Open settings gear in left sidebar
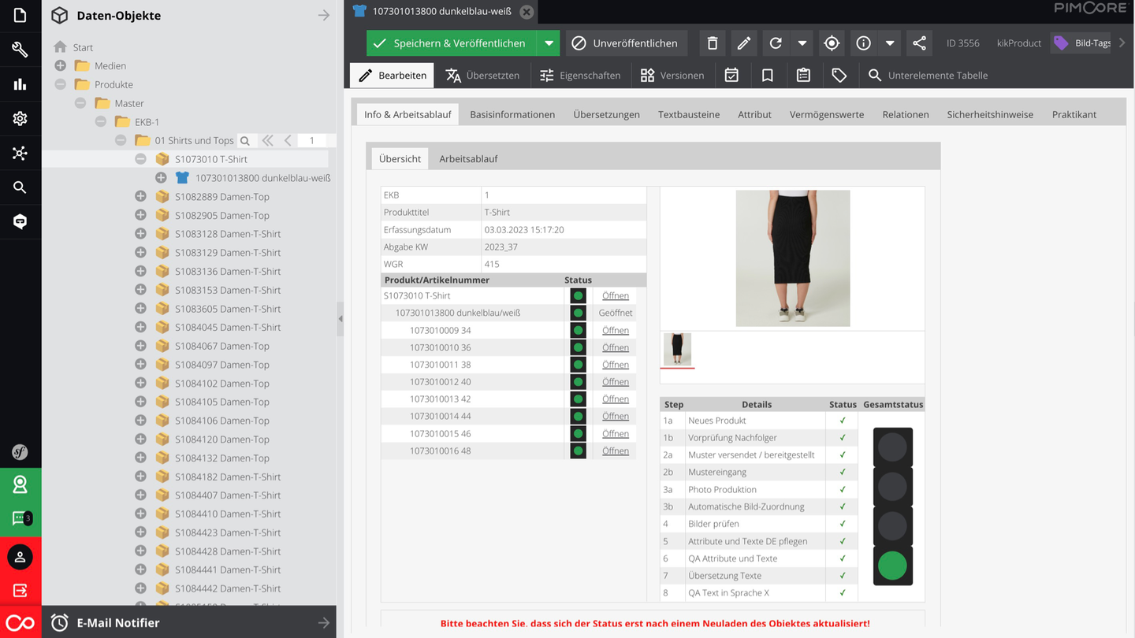Screen dimensions: 1135x638 point(20,118)
